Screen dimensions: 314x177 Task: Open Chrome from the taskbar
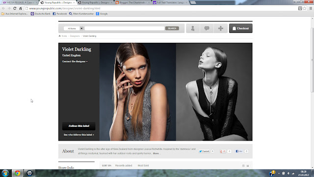18,173
